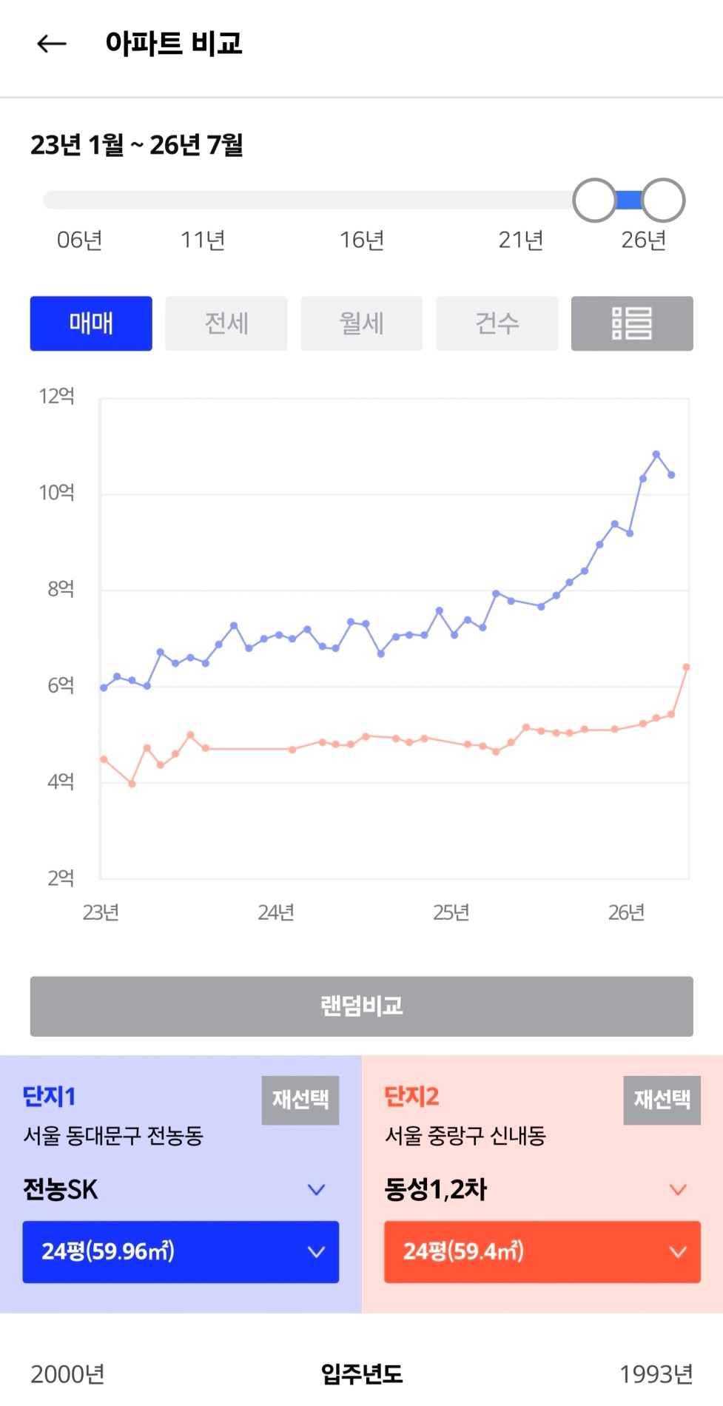Click the blue chevron beside 전농SK

click(x=317, y=1190)
